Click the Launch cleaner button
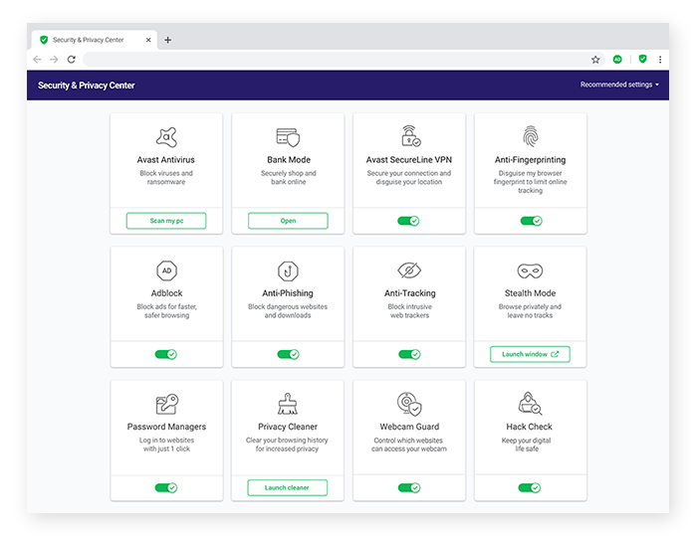This screenshot has height=539, width=697. (288, 487)
